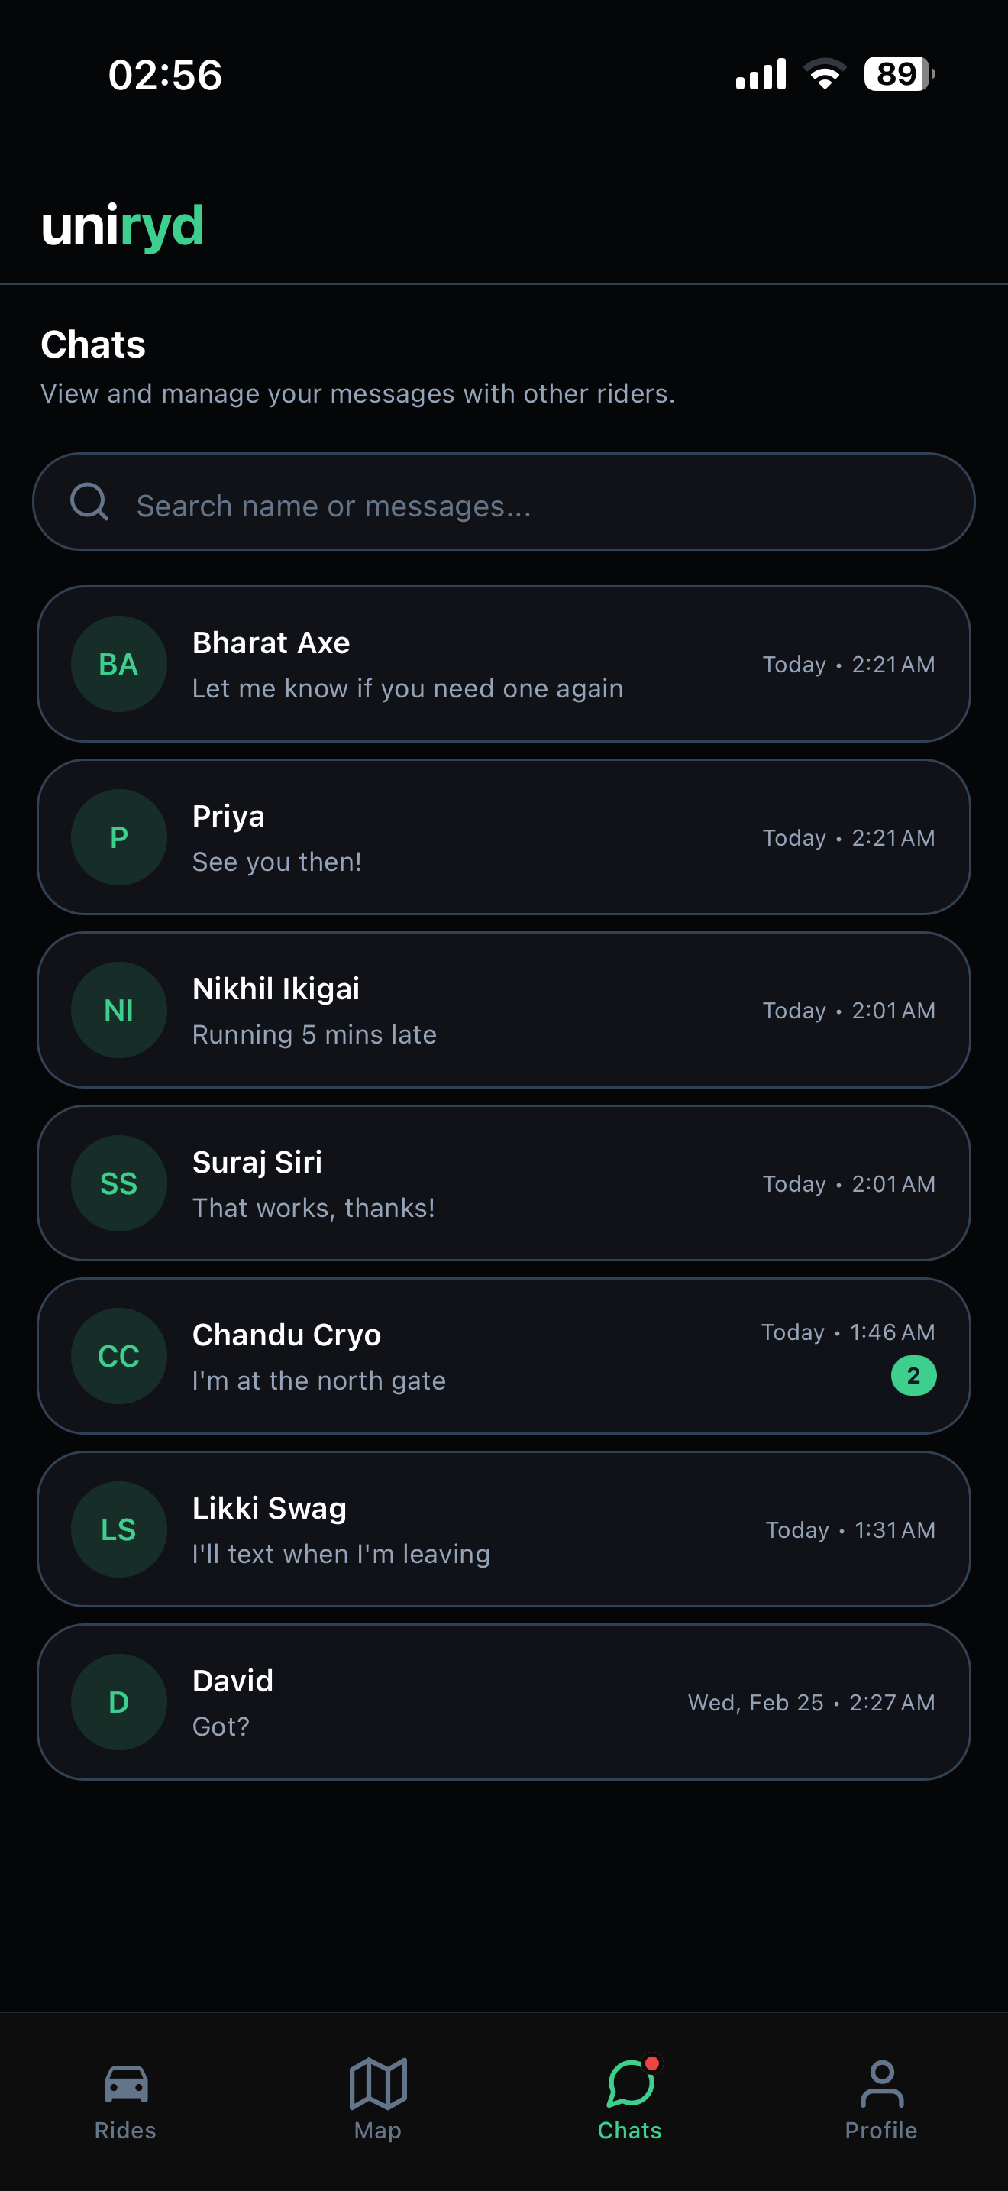Switch to the Profile tab label

point(881,2131)
